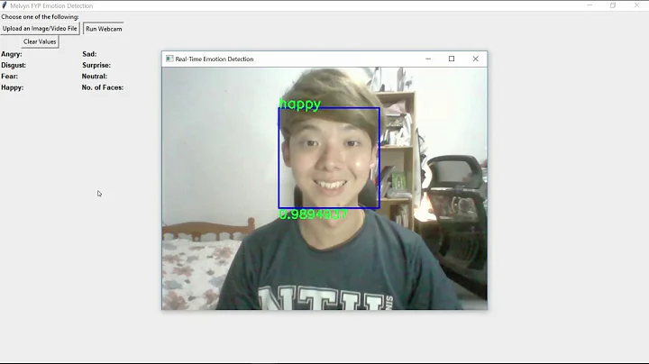
Task: Click the Clear Values button
Action: pyautogui.click(x=40, y=41)
